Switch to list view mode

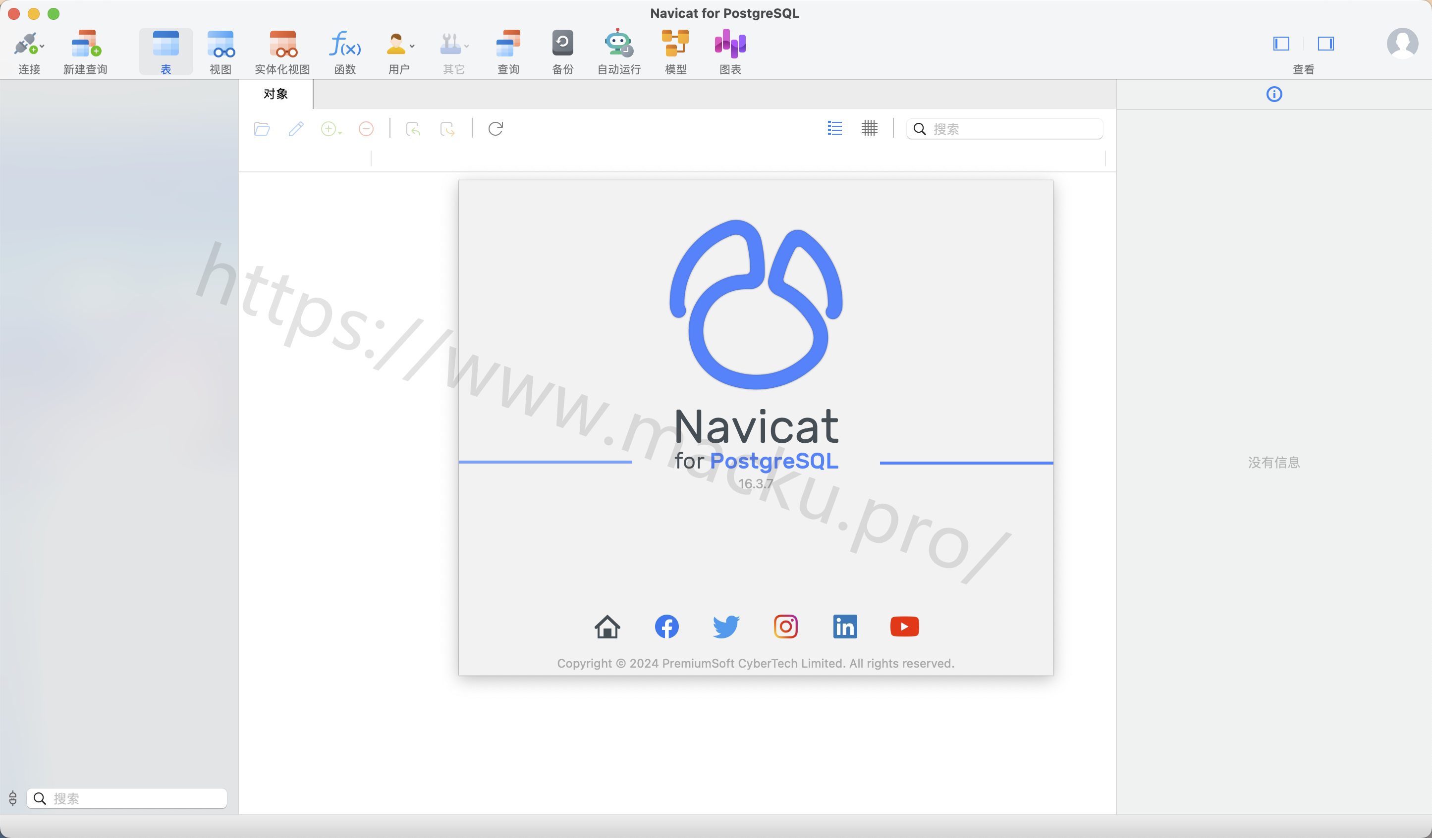point(835,128)
